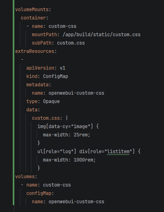Click the volumeMounts key
Viewport: 164px width, 212px height.
coord(33,10)
